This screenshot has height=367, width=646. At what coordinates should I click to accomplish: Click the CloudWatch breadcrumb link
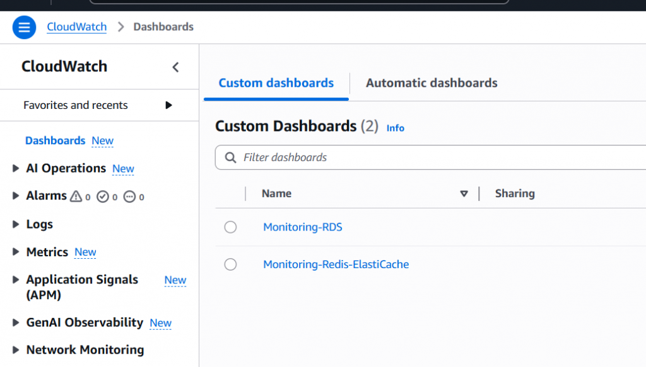point(76,27)
